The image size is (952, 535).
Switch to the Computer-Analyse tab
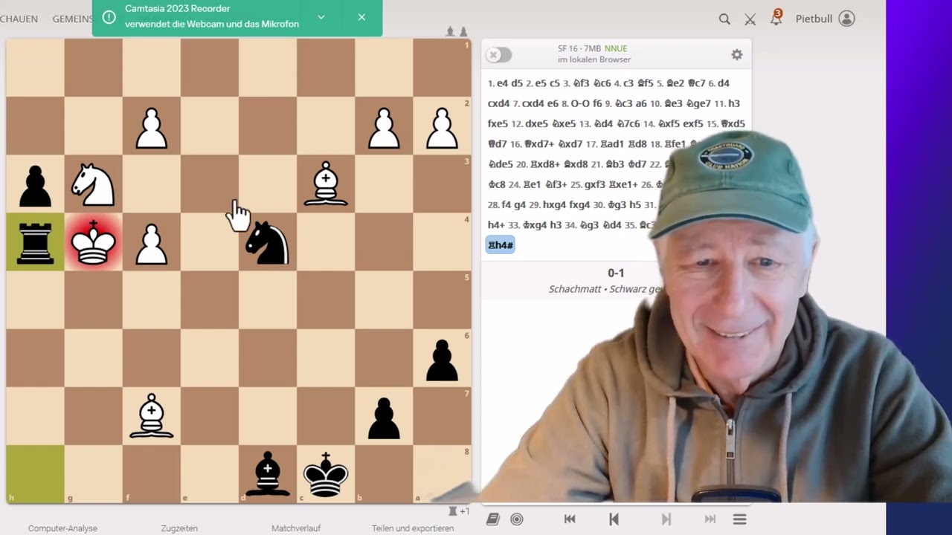(x=62, y=528)
